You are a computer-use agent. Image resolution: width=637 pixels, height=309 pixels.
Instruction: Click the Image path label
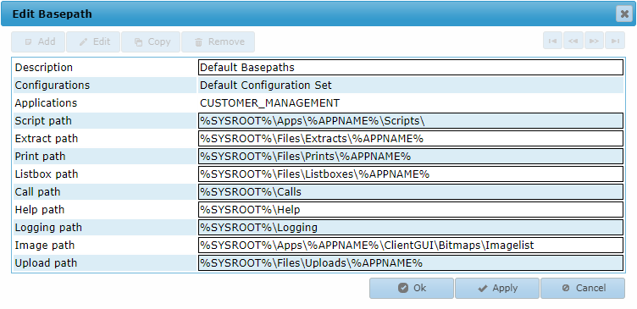coord(45,246)
